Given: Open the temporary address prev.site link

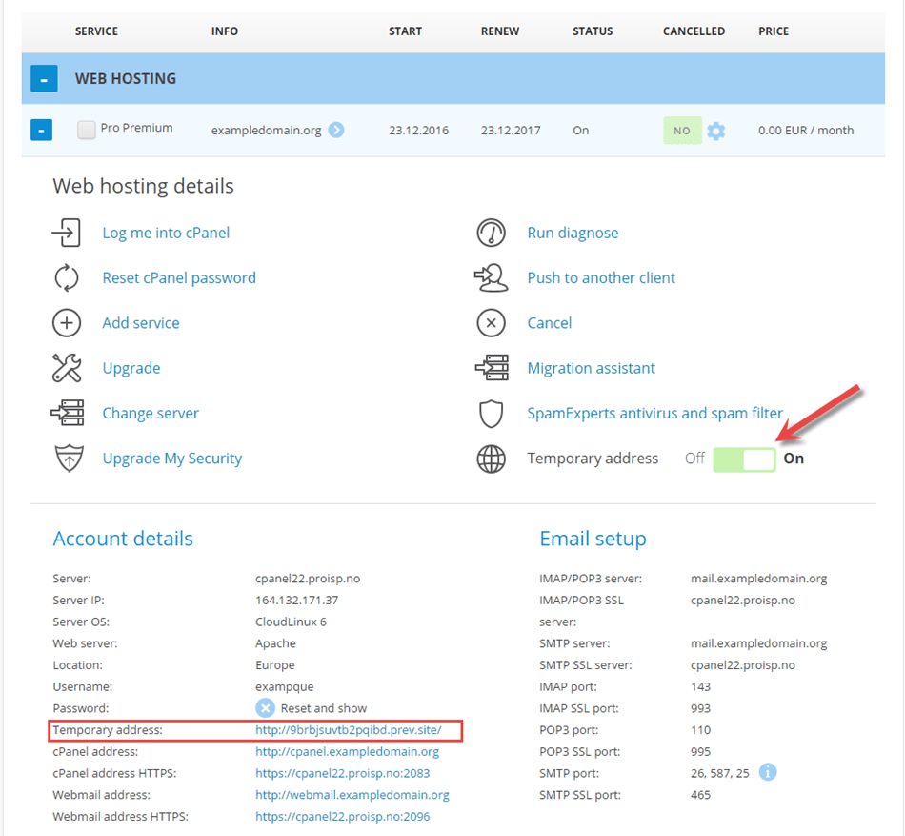Looking at the screenshot, I should tap(349, 730).
